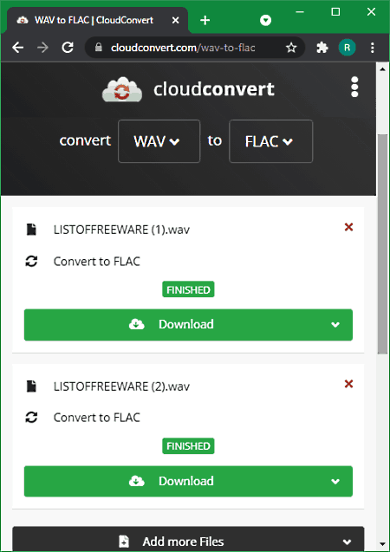Expand the Add more Files source arrow
This screenshot has width=390, height=552.
pos(347,542)
